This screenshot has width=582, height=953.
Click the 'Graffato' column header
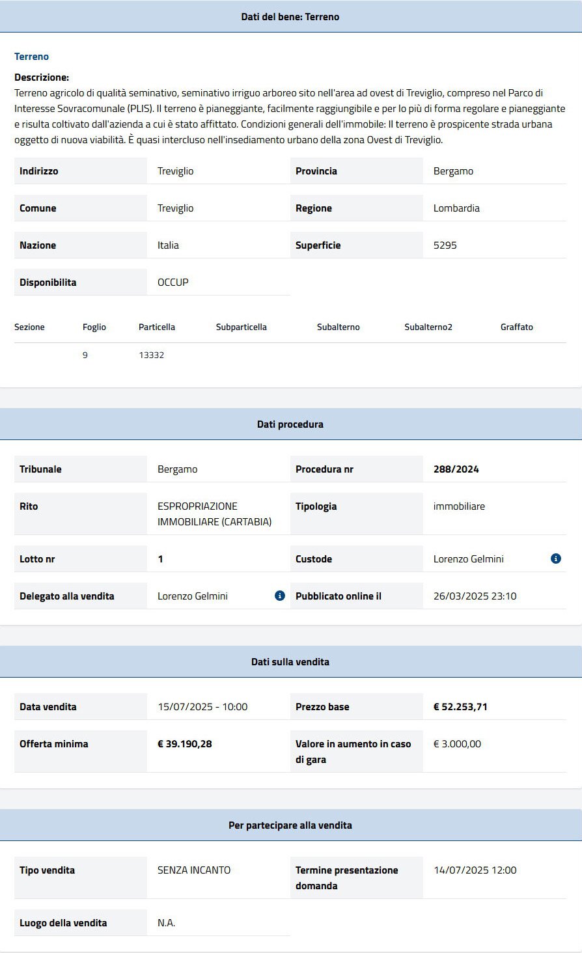point(517,327)
